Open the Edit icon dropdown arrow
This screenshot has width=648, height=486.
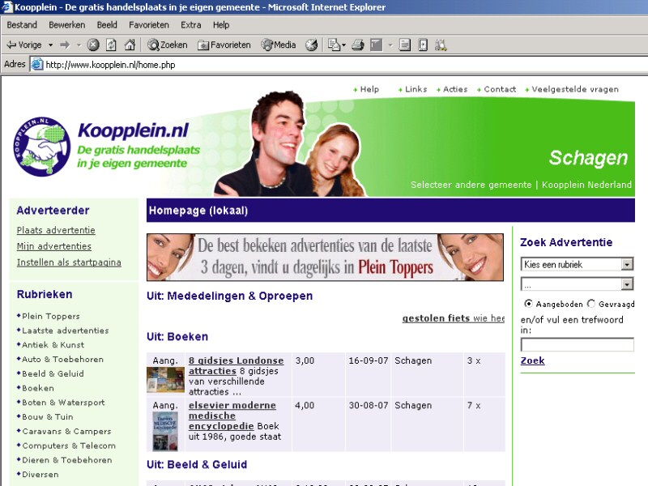tap(390, 45)
